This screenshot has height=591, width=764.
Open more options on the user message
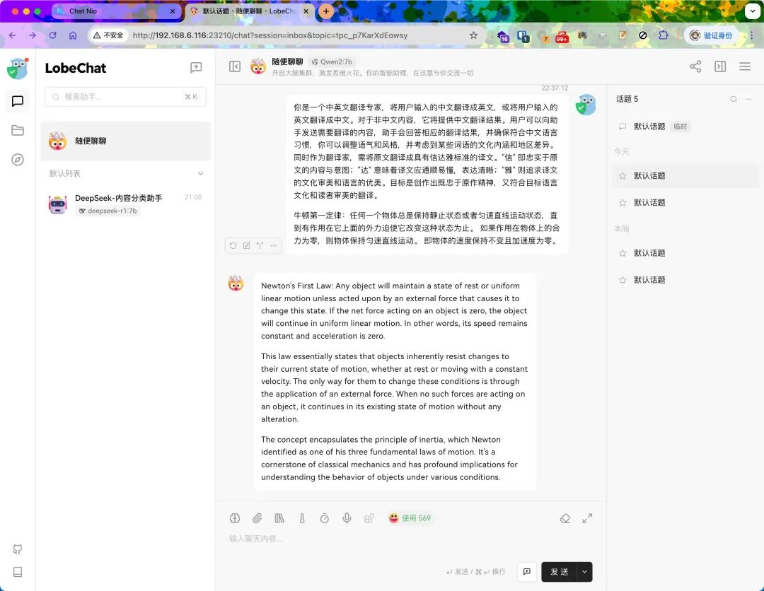(273, 245)
